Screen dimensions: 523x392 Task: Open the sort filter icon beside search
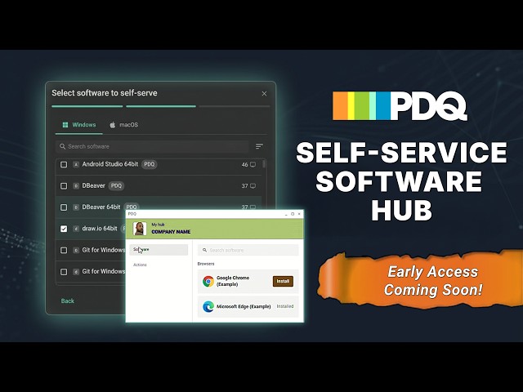[259, 146]
